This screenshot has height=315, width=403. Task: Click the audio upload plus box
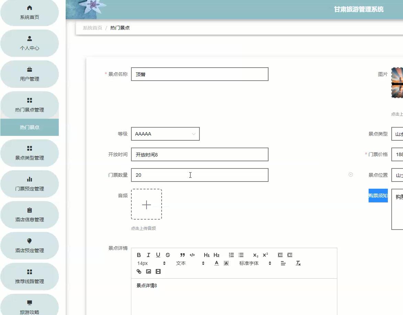click(x=146, y=205)
